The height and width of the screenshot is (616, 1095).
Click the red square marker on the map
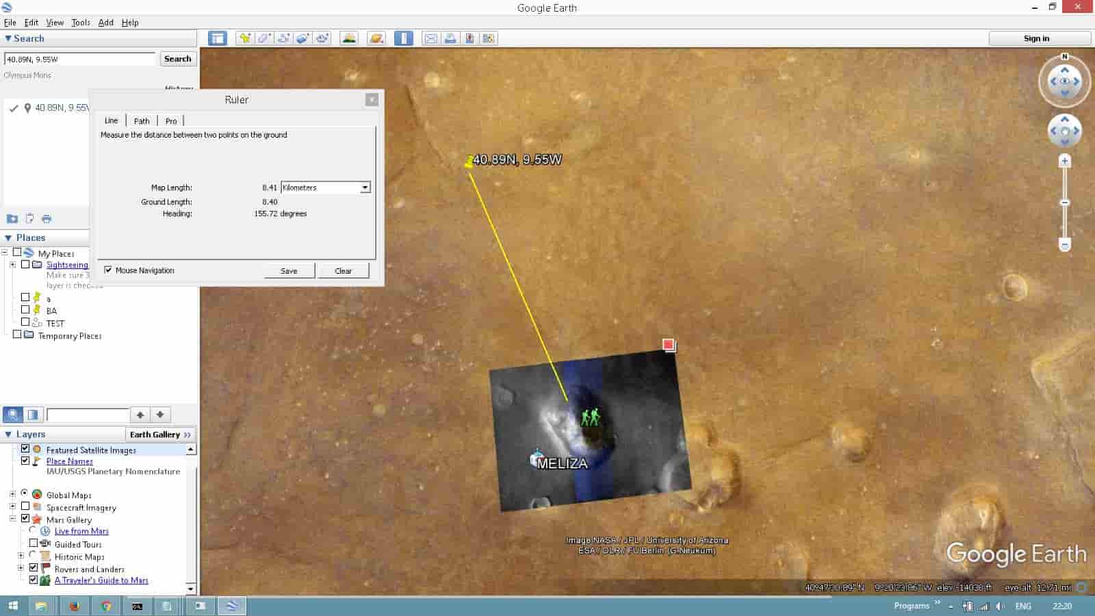(x=669, y=344)
